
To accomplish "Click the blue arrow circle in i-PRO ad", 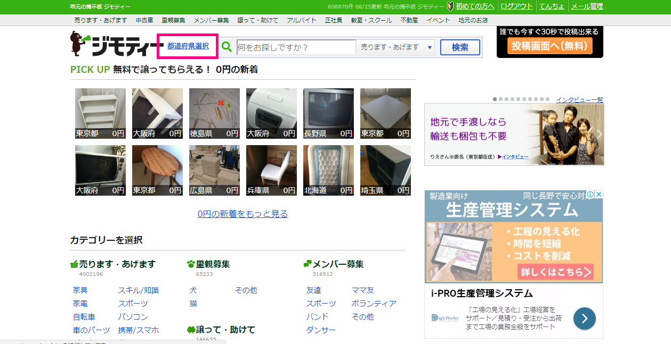I will [x=584, y=318].
